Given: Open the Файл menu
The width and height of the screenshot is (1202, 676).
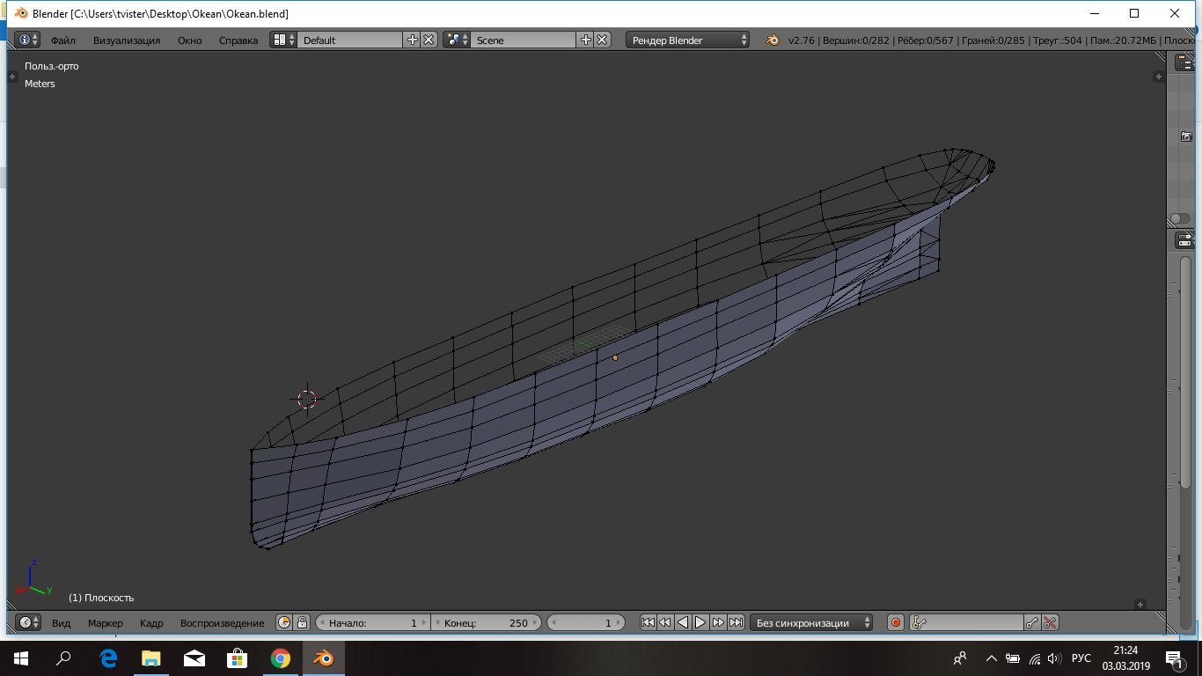Looking at the screenshot, I should [x=63, y=40].
